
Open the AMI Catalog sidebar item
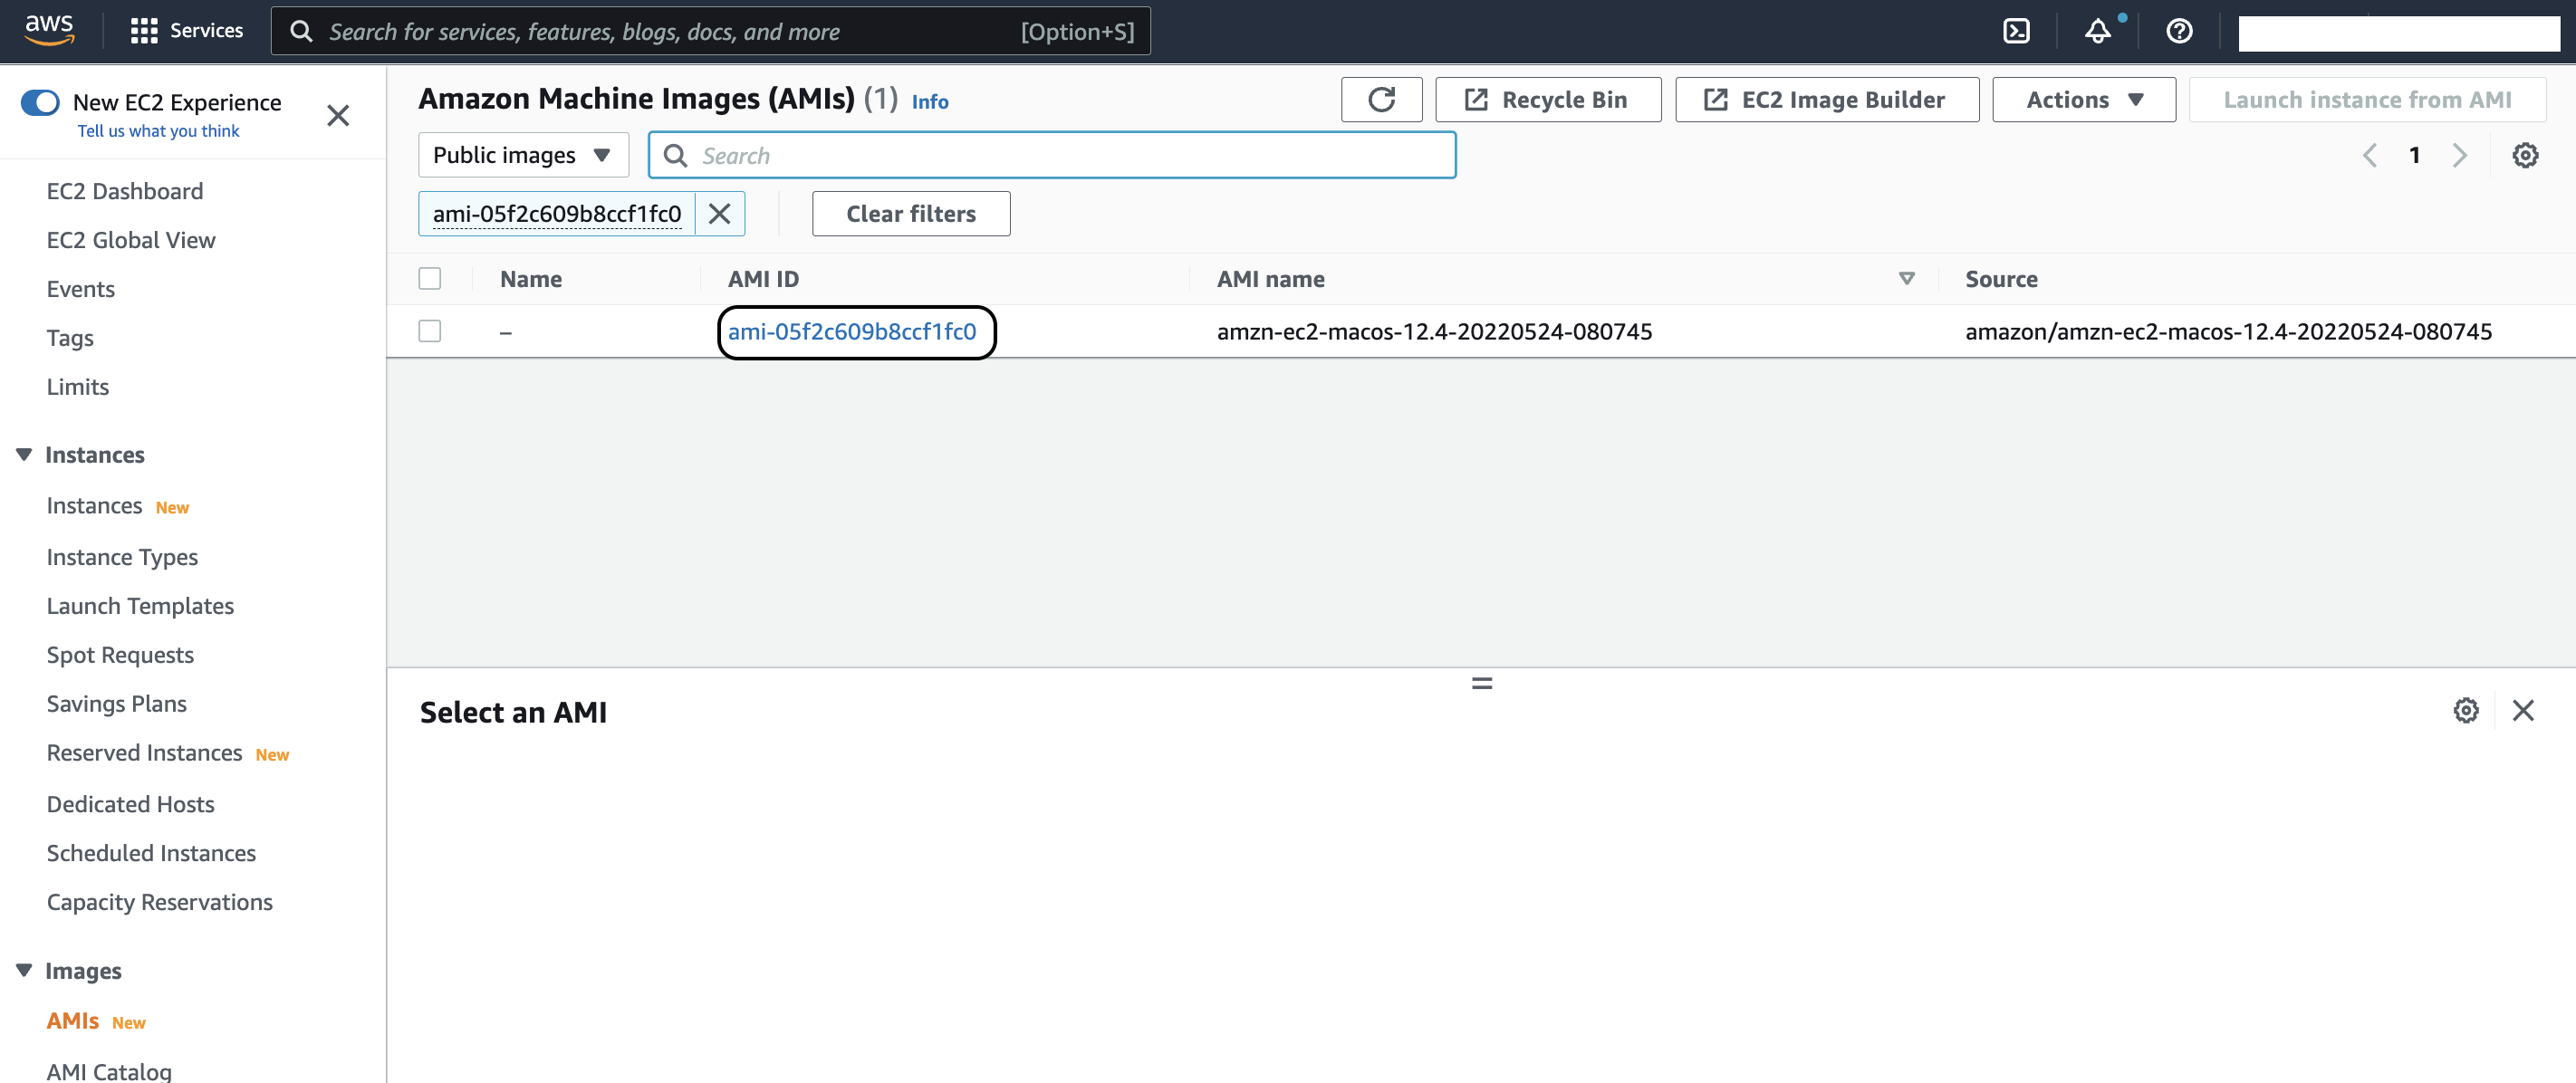(x=109, y=1070)
